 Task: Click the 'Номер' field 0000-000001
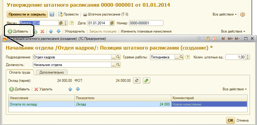[146, 23]
